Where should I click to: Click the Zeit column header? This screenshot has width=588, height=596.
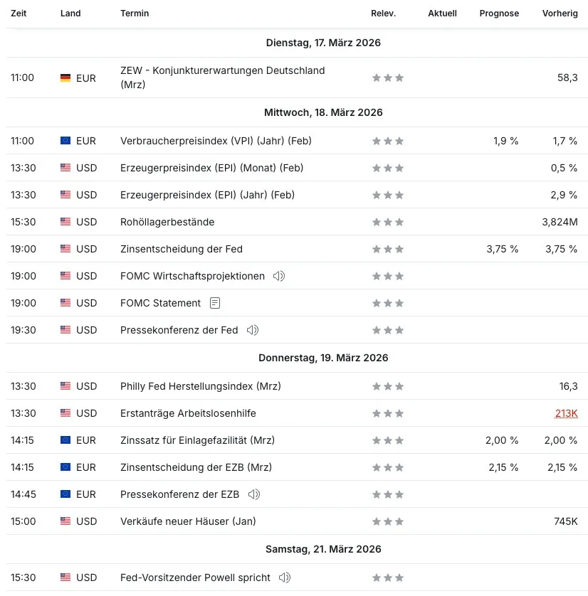pos(19,14)
